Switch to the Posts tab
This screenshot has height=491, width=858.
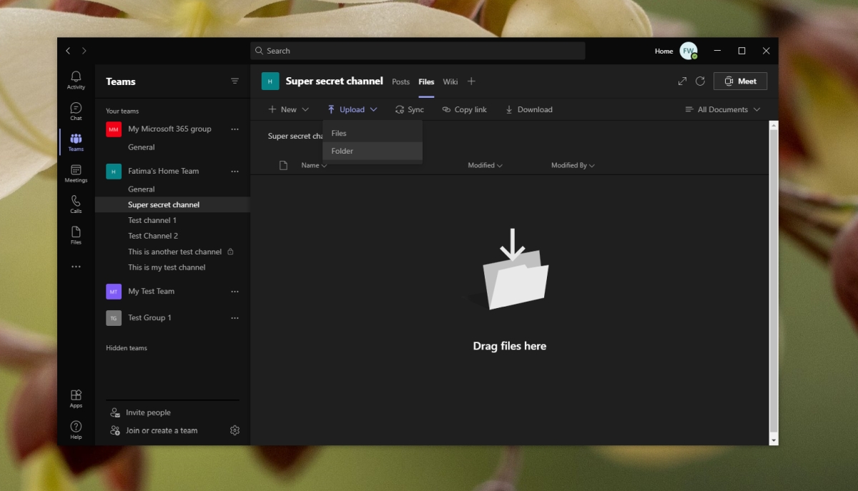[400, 81]
